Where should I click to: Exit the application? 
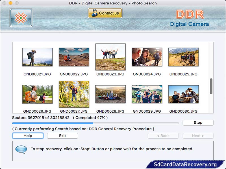click(x=62, y=135)
